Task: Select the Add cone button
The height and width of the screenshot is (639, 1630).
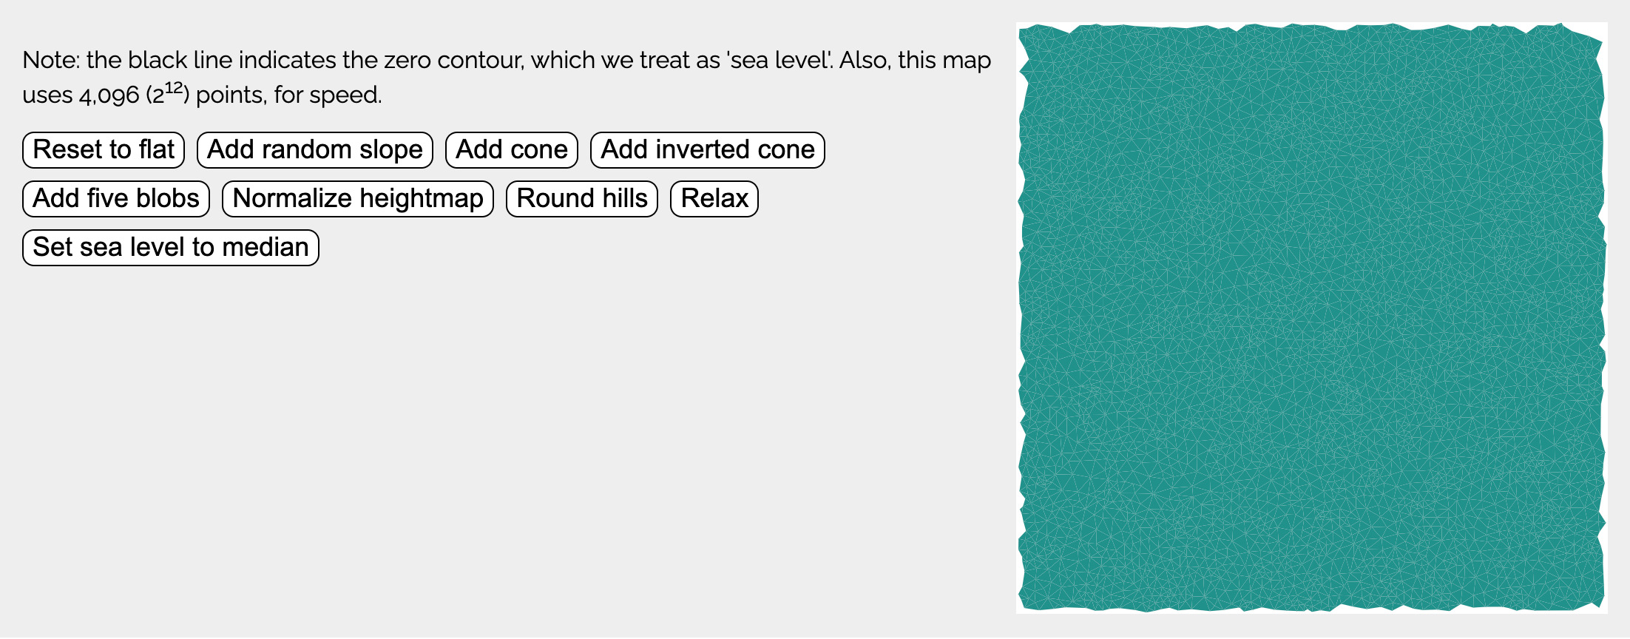Action: click(x=512, y=150)
